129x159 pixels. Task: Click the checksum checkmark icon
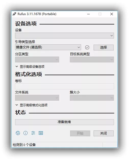coord(87,47)
